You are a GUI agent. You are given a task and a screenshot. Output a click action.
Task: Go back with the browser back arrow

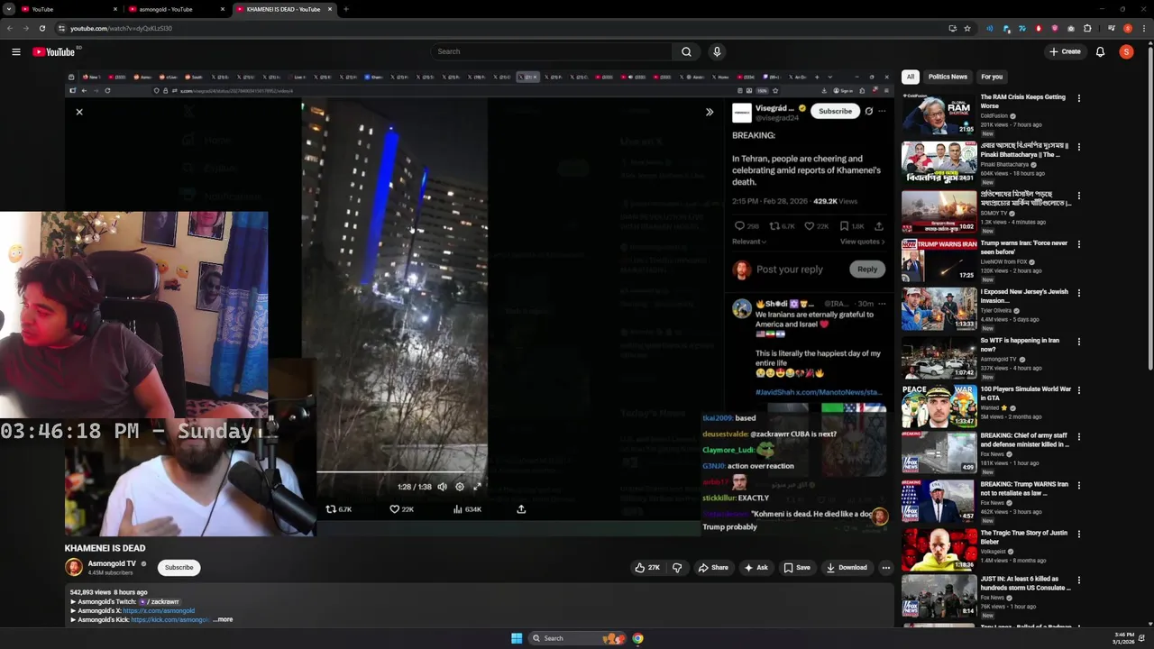tap(10, 28)
